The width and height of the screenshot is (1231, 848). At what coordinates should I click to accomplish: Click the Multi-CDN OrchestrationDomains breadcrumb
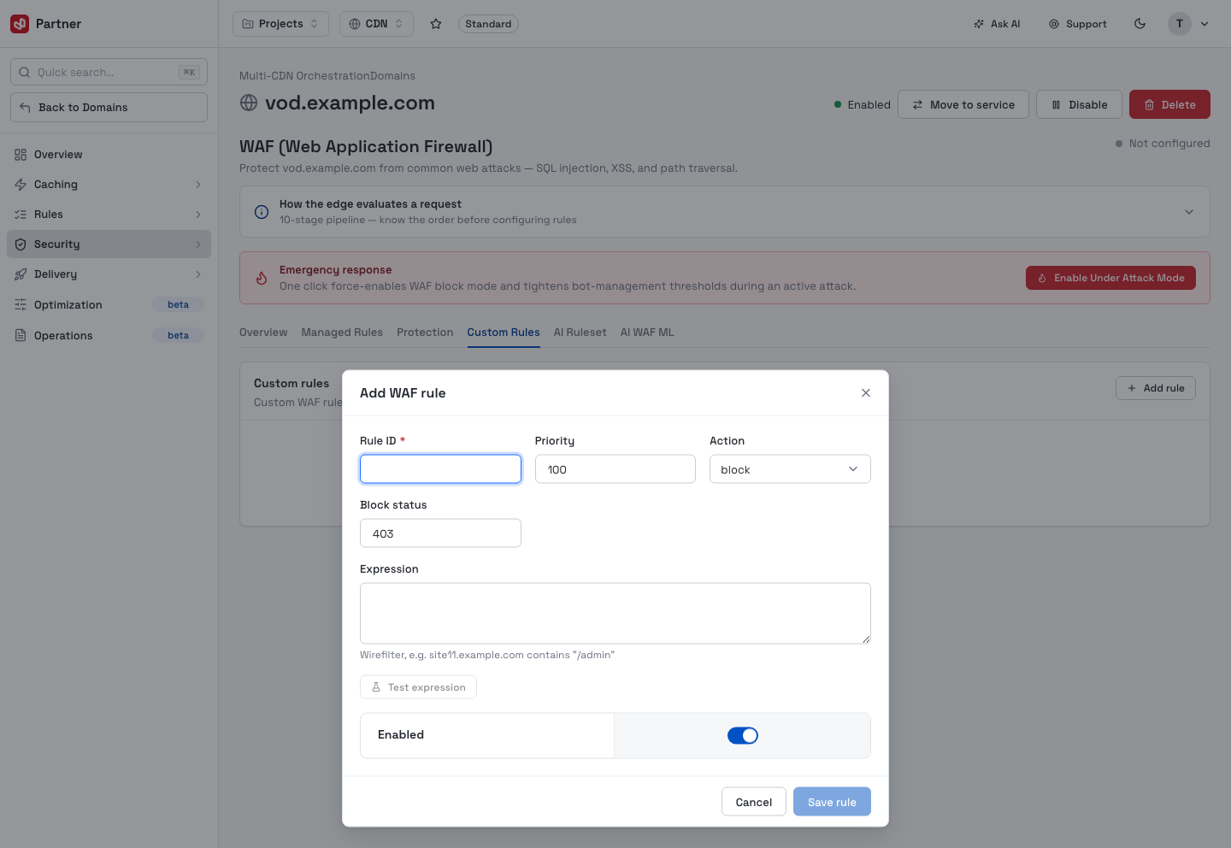pyautogui.click(x=327, y=76)
